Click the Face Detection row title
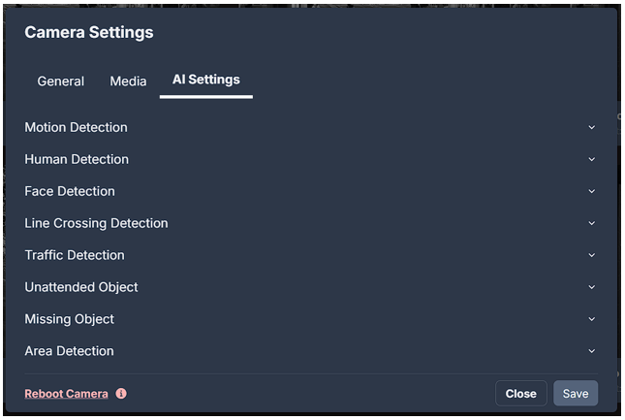The width and height of the screenshot is (625, 420). pyautogui.click(x=70, y=191)
